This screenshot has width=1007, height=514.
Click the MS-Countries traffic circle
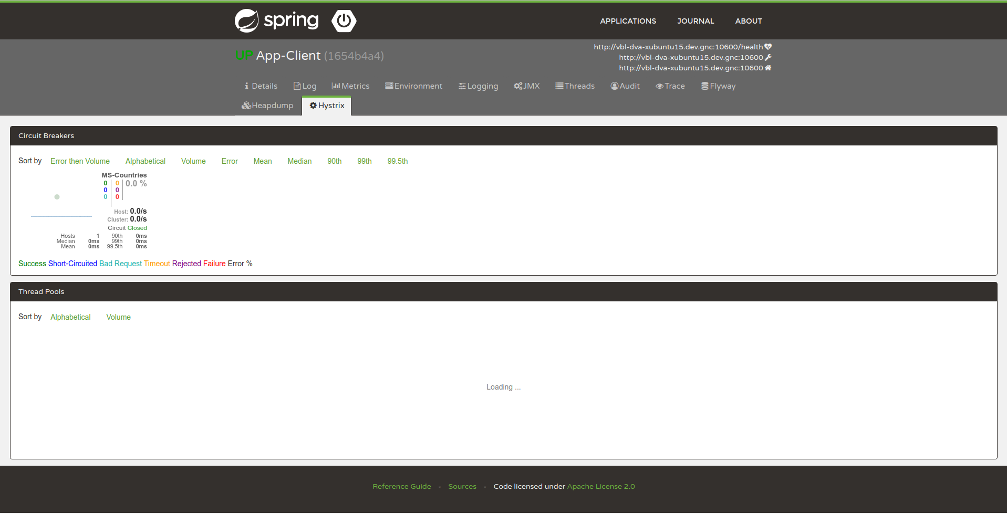click(x=57, y=197)
